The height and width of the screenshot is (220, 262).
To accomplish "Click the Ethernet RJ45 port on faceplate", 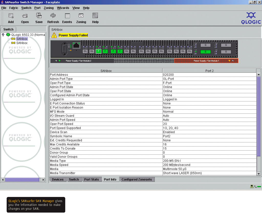I will [76, 46].
